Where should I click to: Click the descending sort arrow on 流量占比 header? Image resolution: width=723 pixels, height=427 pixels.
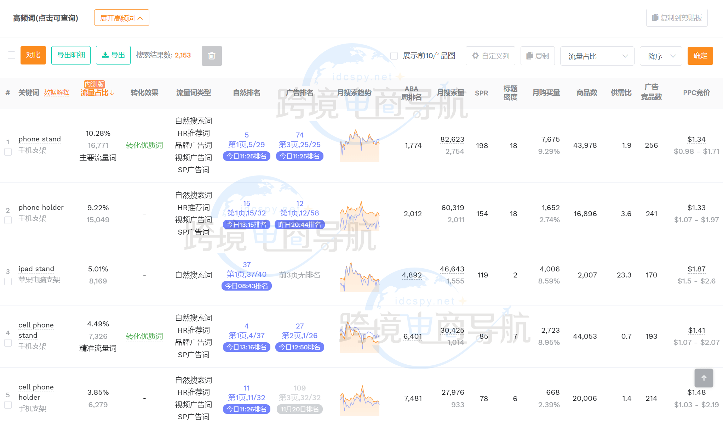tap(112, 93)
